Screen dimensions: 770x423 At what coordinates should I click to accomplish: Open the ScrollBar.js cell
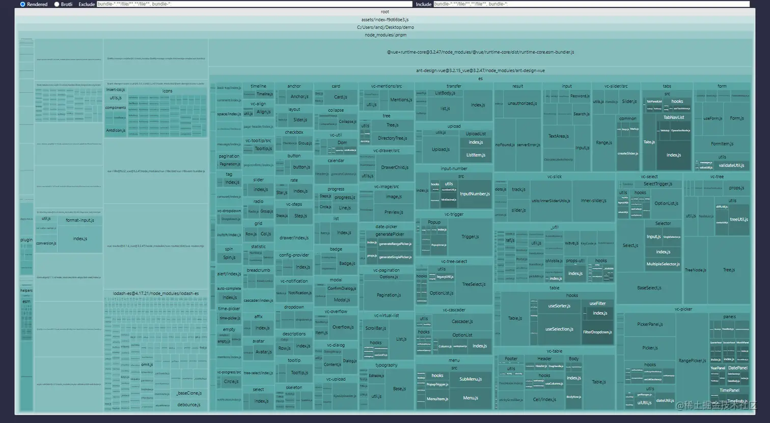tap(376, 328)
